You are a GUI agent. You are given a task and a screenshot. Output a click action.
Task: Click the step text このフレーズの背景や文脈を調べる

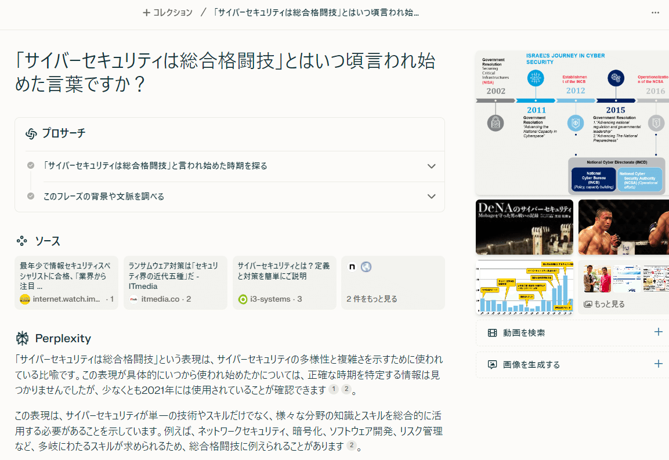[104, 196]
